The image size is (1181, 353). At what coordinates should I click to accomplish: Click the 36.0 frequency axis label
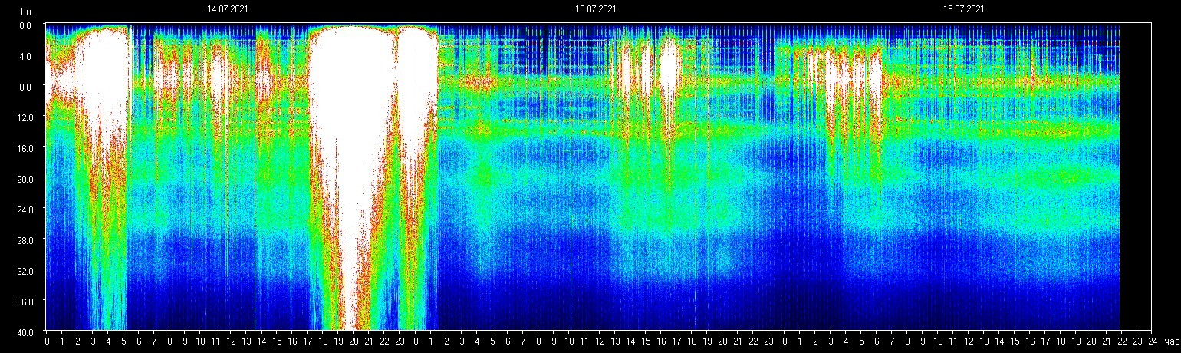tap(24, 301)
